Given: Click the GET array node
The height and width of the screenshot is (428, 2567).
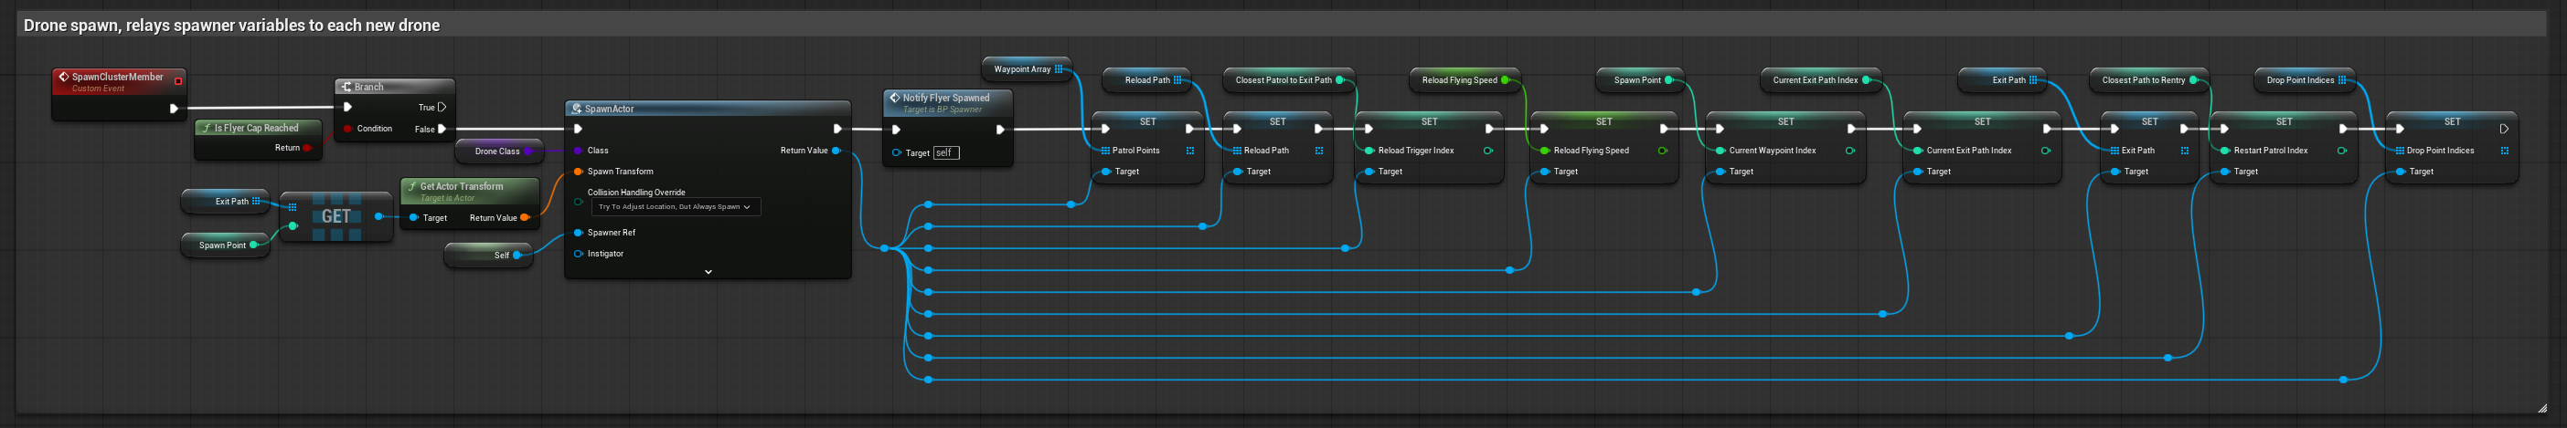Looking at the screenshot, I should pos(336,216).
